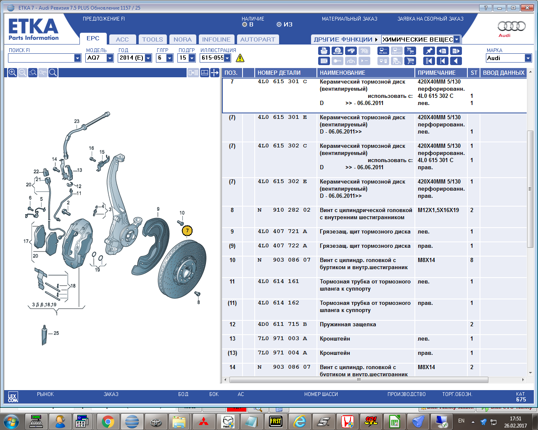Jump to first level with double-bar arrow
Viewport: 538px width, 430px height.
coord(429,61)
